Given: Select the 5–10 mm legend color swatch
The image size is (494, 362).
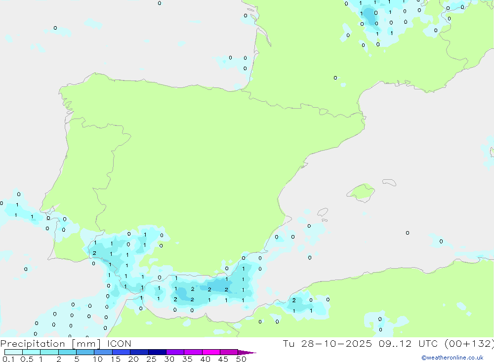Looking at the screenshot, I should (x=85, y=352).
